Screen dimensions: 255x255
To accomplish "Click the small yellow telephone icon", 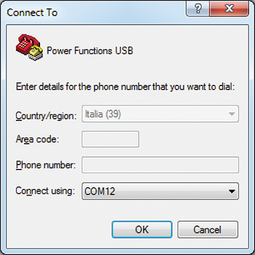I will coord(36,53).
